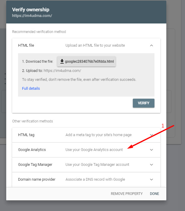Expand the Google Analytics chevron

[151, 150]
